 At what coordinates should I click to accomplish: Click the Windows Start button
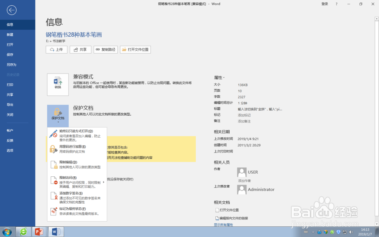coord(7,232)
